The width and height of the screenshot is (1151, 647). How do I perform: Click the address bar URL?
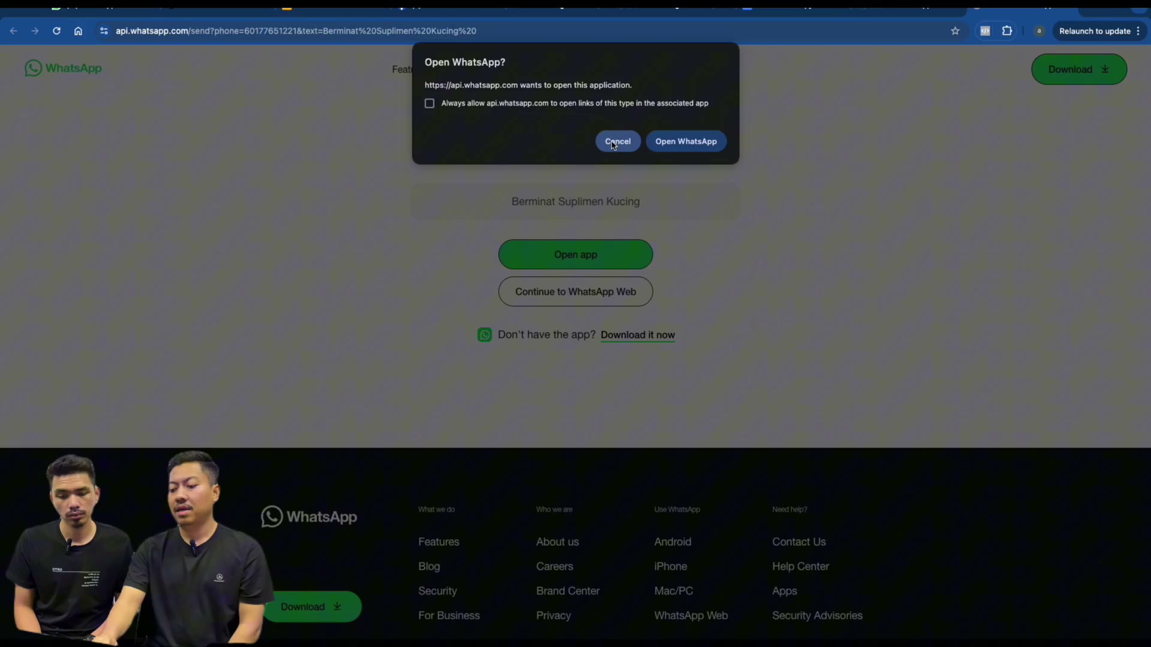(296, 31)
